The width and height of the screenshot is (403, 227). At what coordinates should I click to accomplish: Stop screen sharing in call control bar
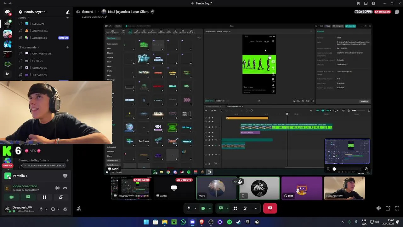click(221, 208)
